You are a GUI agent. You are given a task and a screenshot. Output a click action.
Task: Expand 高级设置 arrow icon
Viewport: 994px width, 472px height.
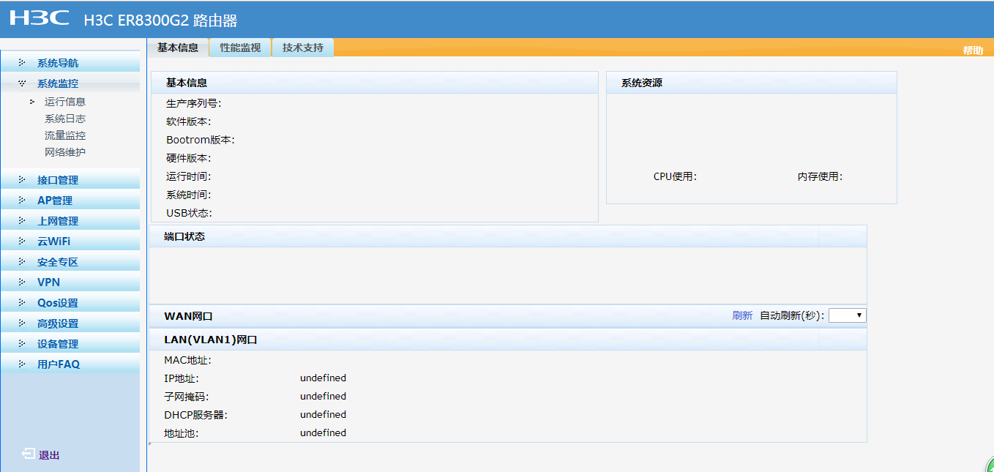(22, 323)
